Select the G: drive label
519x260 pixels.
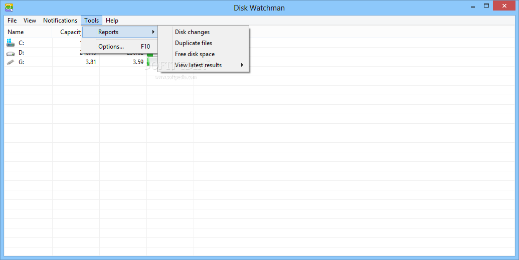click(x=21, y=62)
